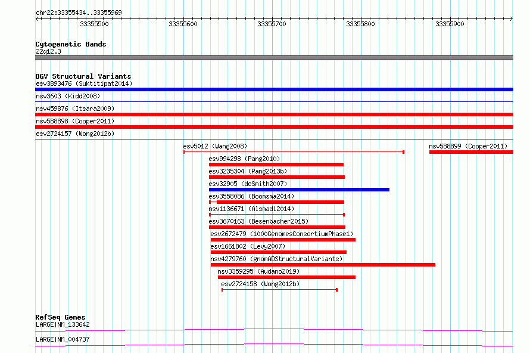This screenshot has width=530, height=353.
Task: Click the nsv1136671 thin red variant line
Action: [x=277, y=215]
